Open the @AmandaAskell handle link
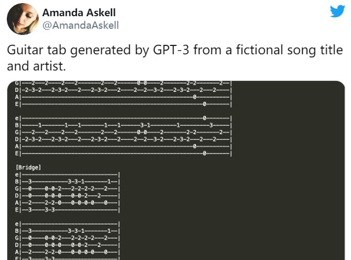Screen dimensions: 351x260 coord(81,25)
